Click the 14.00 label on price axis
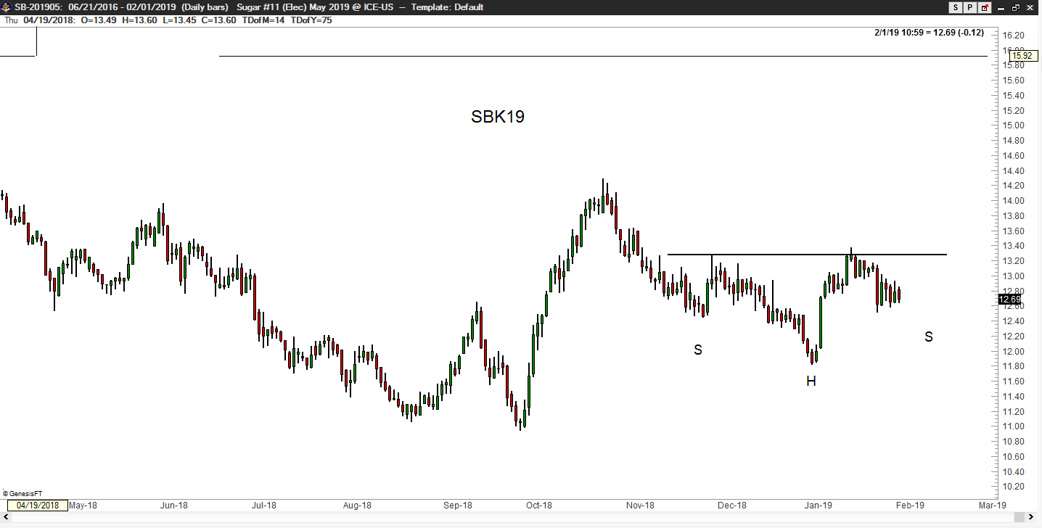This screenshot has width=1042, height=528. tap(1013, 201)
